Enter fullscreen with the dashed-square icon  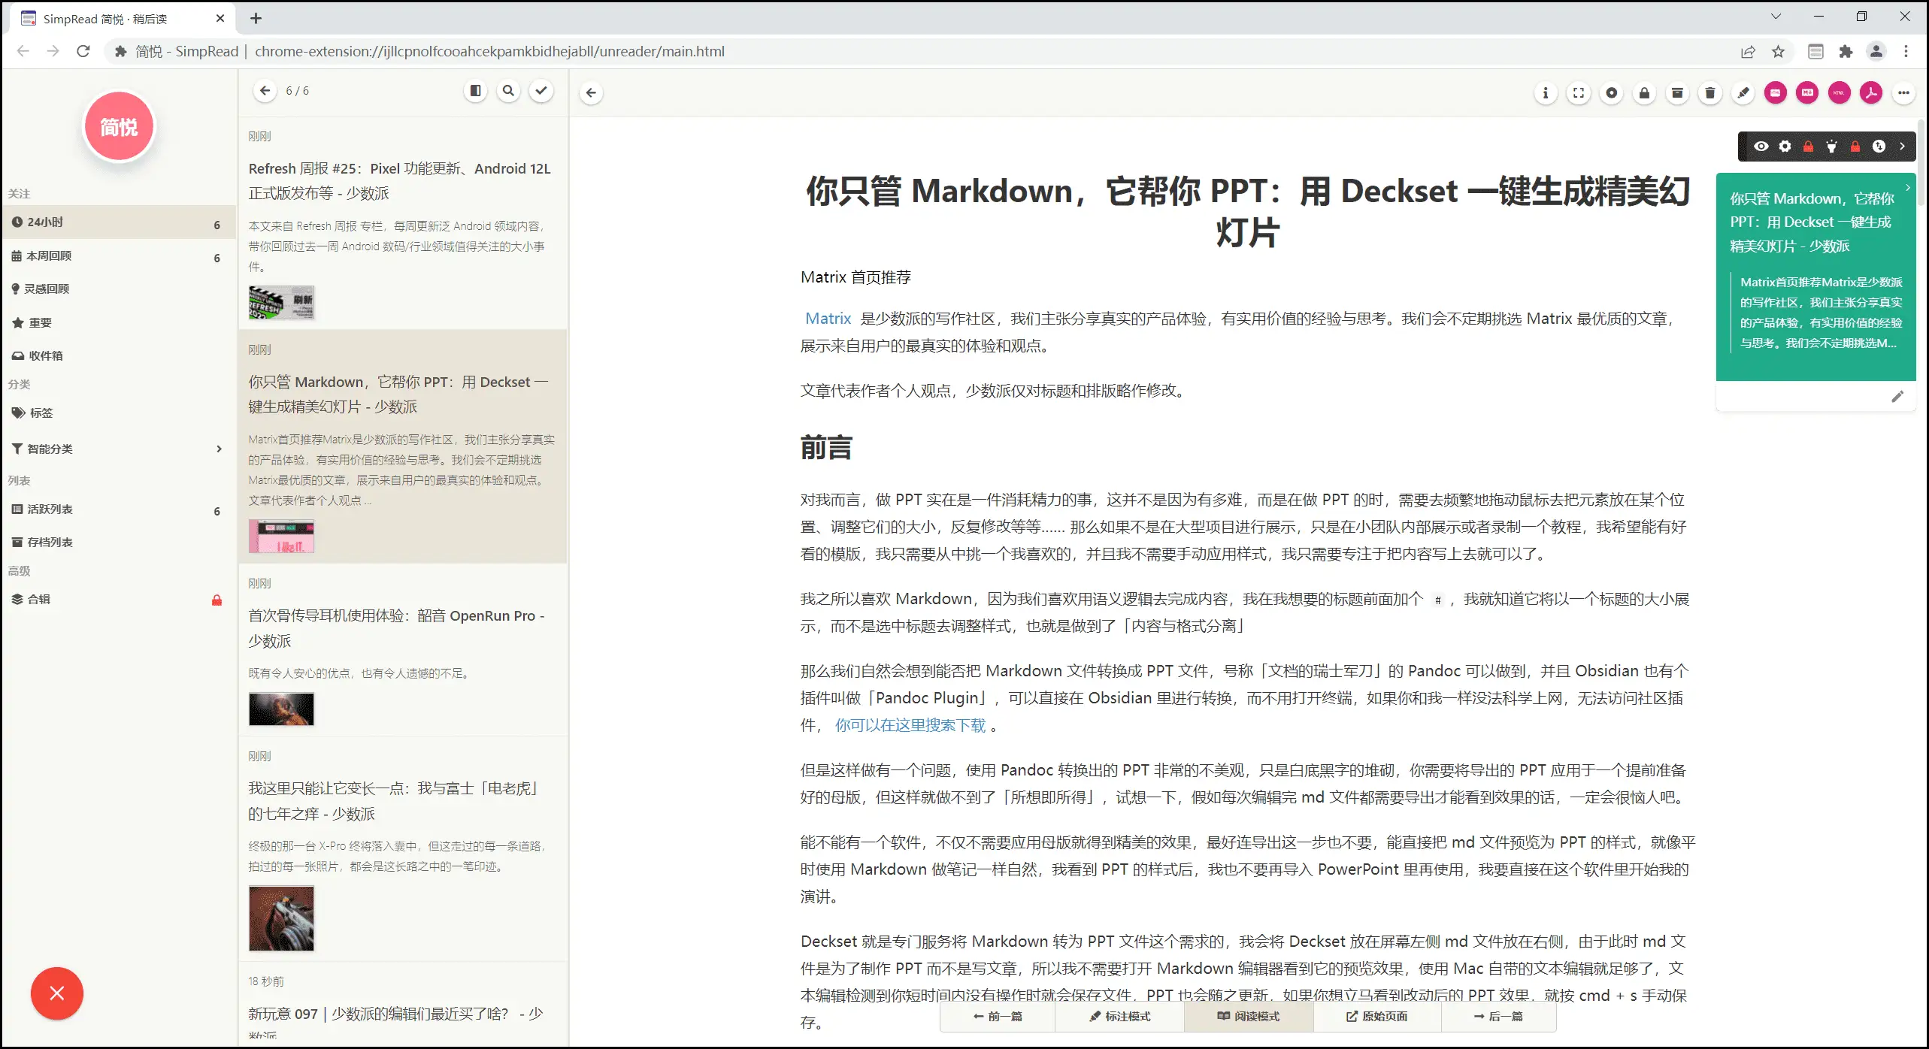[x=1579, y=93]
